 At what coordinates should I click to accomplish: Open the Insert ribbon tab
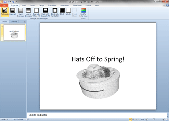pyautogui.click(x=32, y=5)
